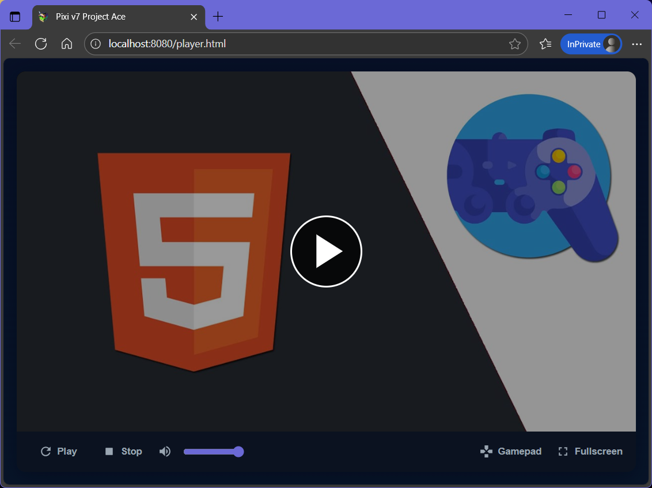Click the large center play button
The image size is (652, 488).
coord(326,251)
